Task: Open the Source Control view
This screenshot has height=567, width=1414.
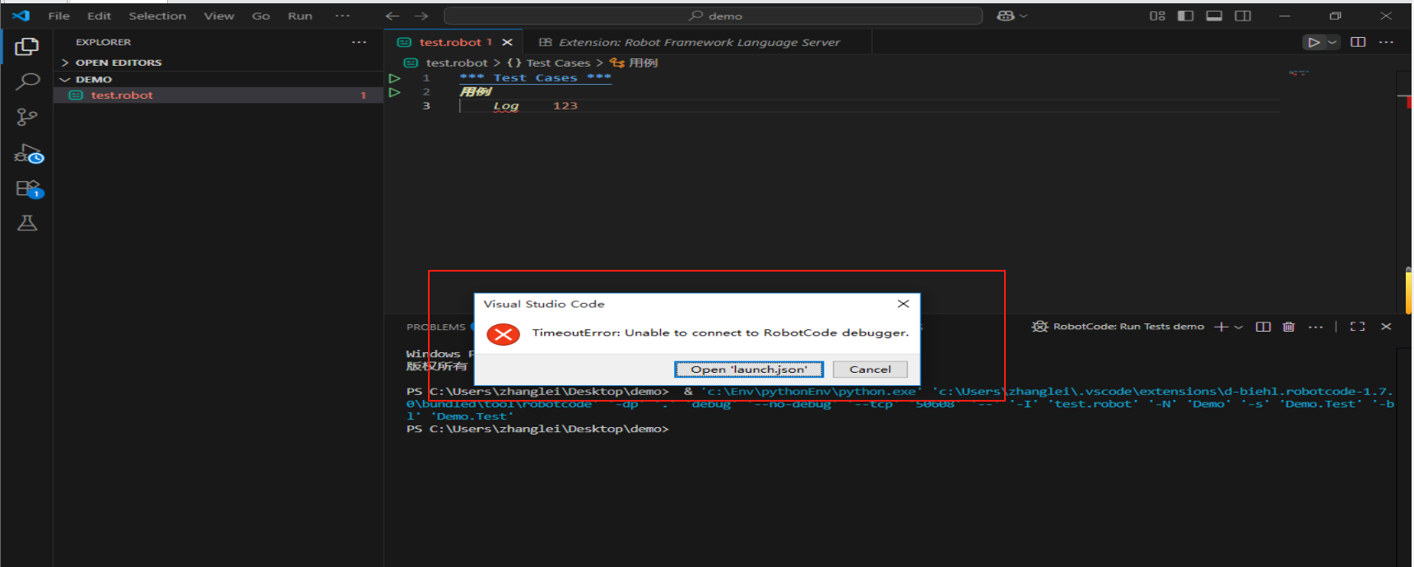Action: coord(27,117)
